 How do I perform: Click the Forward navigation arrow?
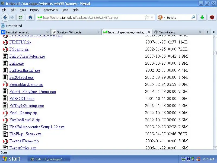tap(12, 18)
